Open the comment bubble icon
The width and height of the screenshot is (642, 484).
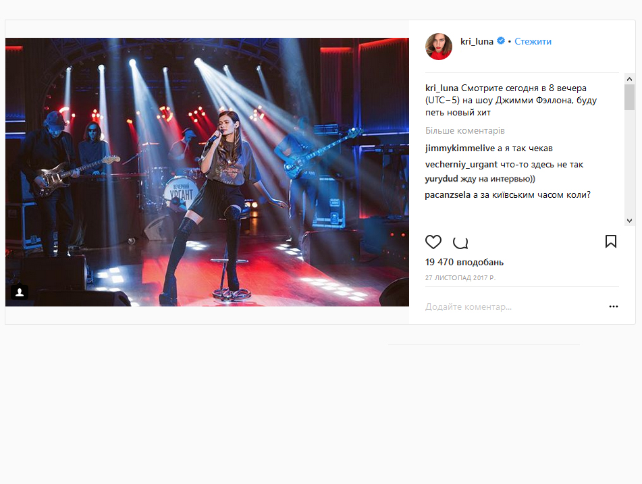(x=460, y=242)
